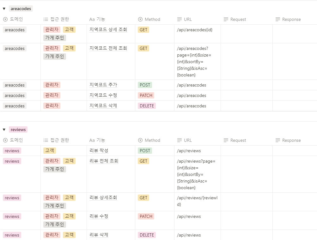Click the reviews group title tag
317x240 pixels.
coord(18,130)
